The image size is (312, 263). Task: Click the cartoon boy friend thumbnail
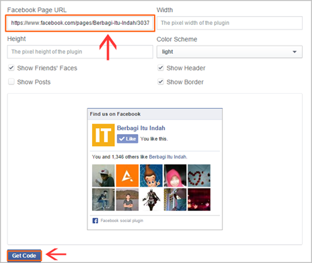click(151, 176)
